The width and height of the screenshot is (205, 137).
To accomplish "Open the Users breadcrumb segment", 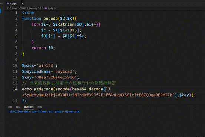I will (x=15, y=9).
